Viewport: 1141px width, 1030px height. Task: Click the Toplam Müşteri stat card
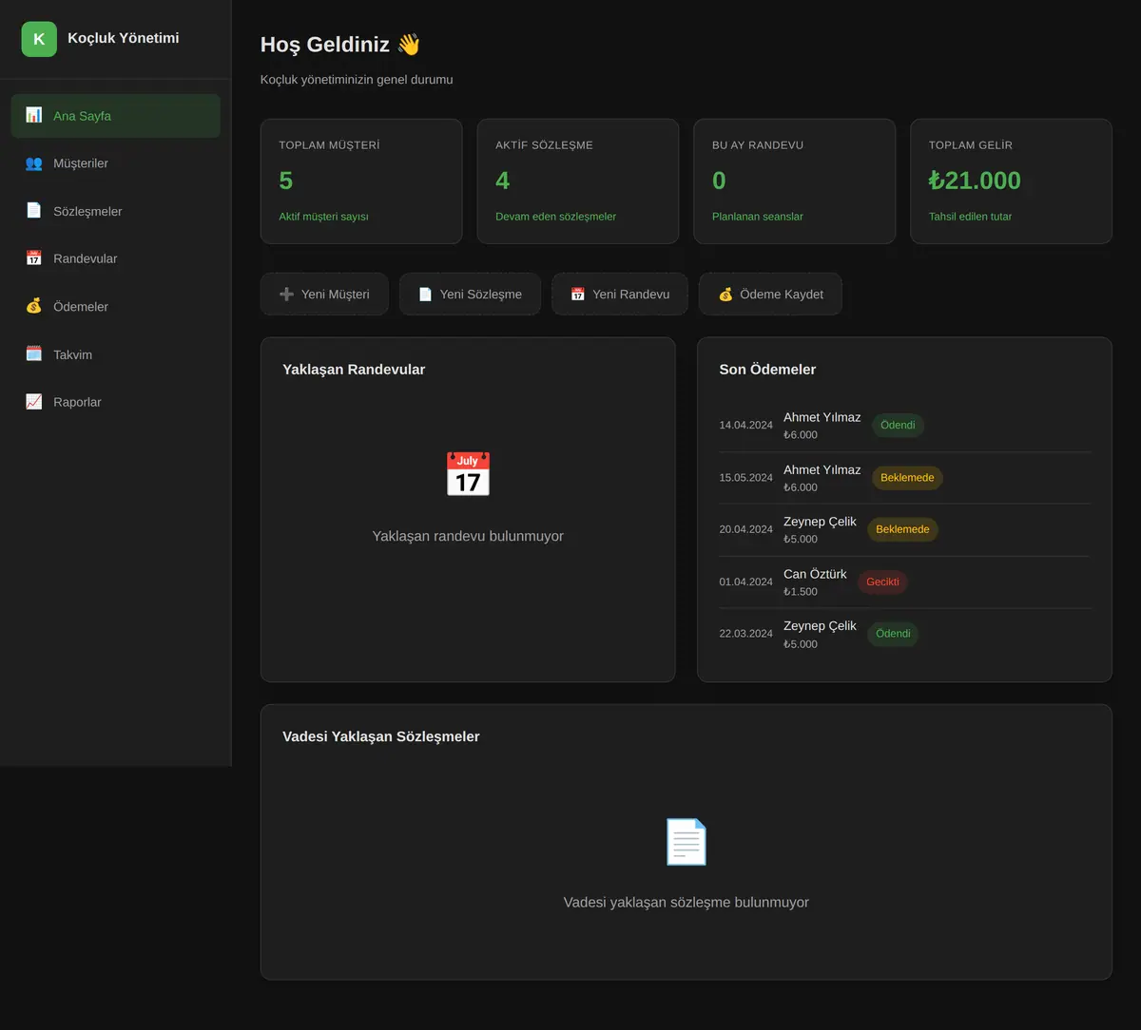pyautogui.click(x=361, y=181)
